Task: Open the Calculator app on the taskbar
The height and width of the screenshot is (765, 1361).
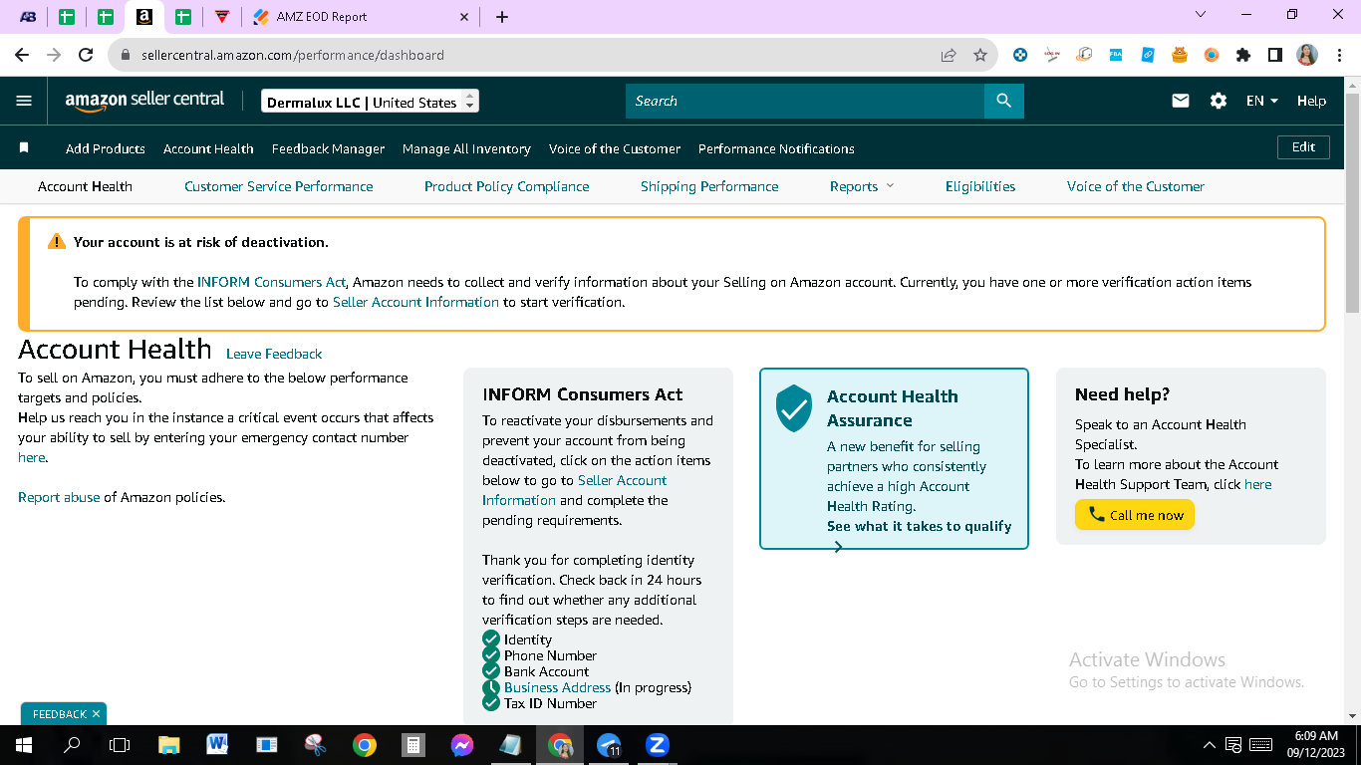Action: coord(412,745)
